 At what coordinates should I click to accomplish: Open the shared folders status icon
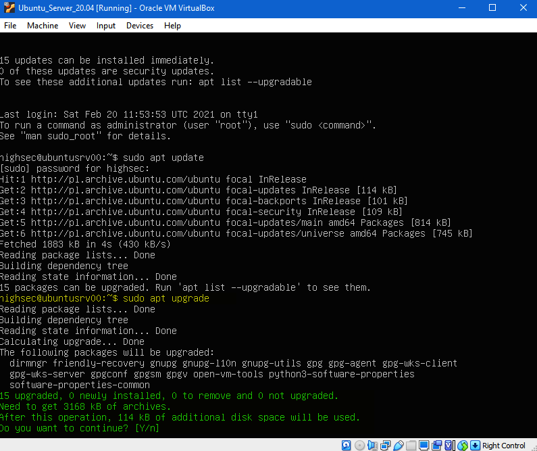(x=411, y=445)
